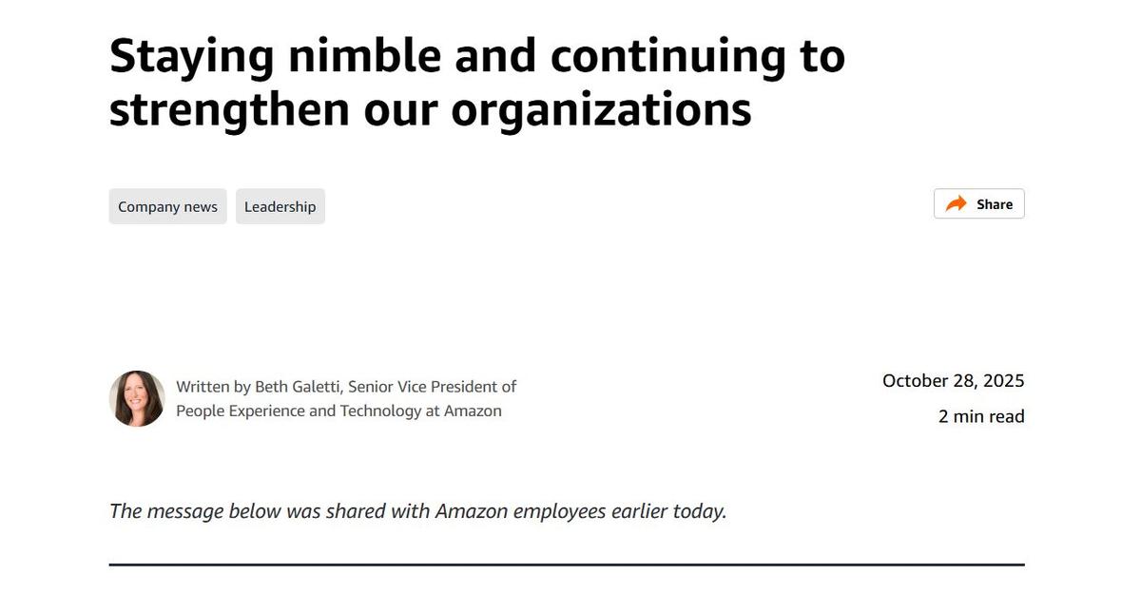
Task: Click the word "nimble" in the headline
Action: pyautogui.click(x=364, y=55)
